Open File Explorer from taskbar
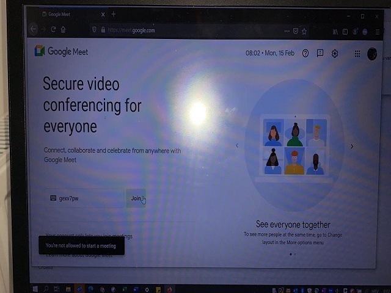 68,289
